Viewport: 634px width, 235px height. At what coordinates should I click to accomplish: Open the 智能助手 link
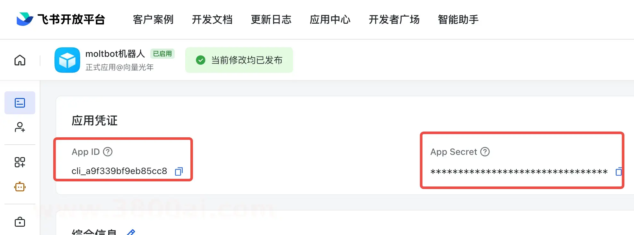[x=458, y=19]
